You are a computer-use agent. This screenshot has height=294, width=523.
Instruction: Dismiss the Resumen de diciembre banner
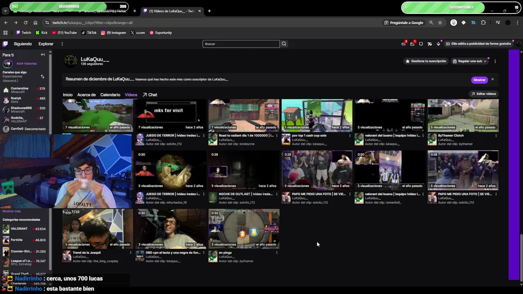point(492,79)
